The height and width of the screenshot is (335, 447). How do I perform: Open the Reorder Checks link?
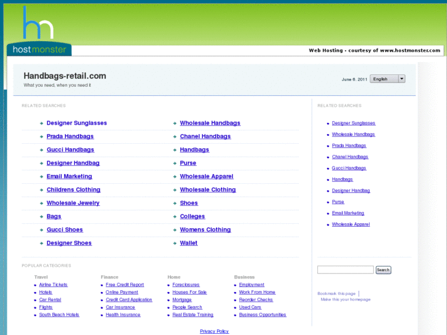click(x=256, y=300)
